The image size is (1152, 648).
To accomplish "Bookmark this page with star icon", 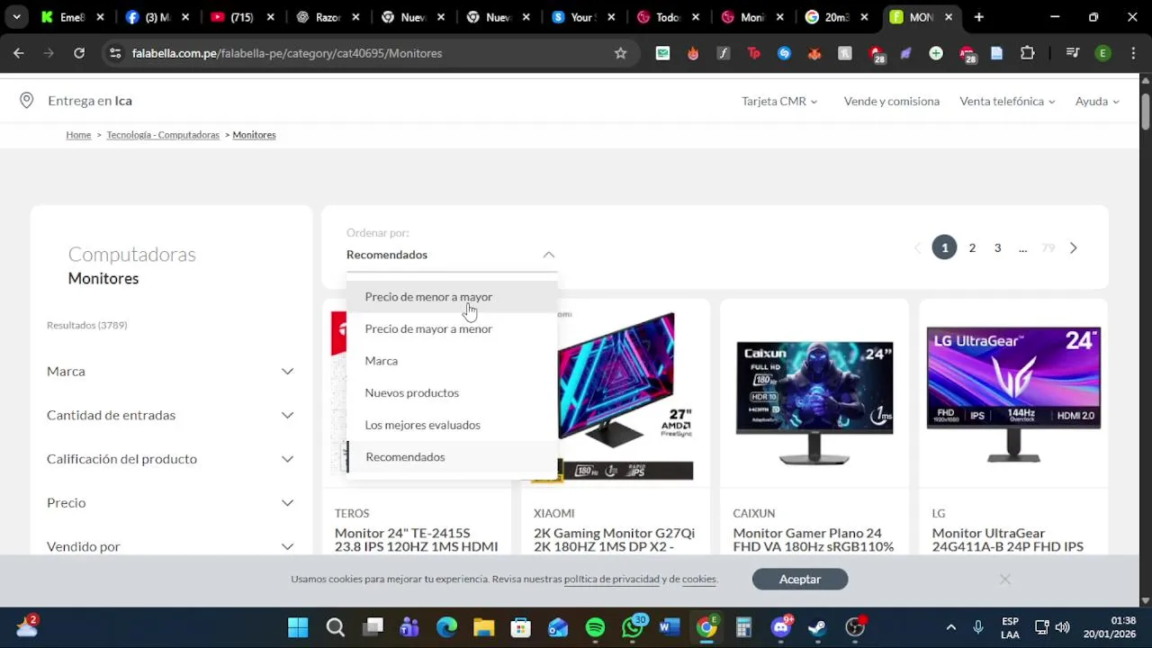I will point(620,53).
